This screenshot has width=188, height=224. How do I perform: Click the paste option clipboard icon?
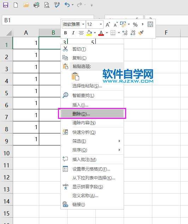click(76, 76)
